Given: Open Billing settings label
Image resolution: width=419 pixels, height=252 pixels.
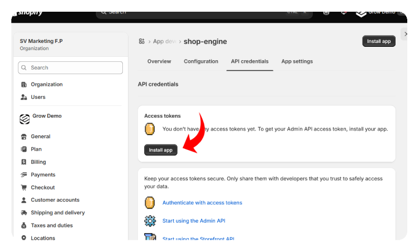Looking at the screenshot, I should (x=38, y=162).
